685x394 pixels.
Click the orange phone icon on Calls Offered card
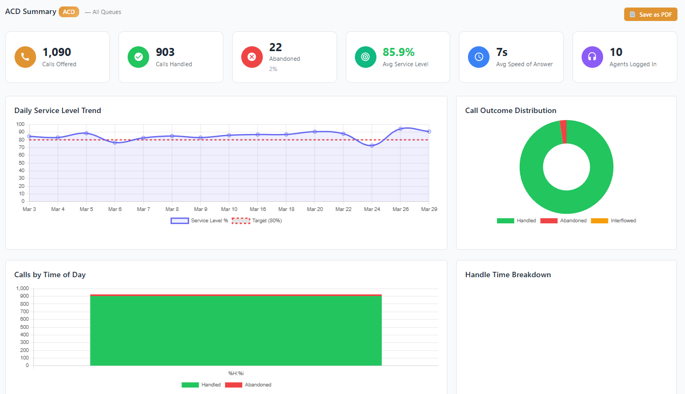(x=24, y=57)
